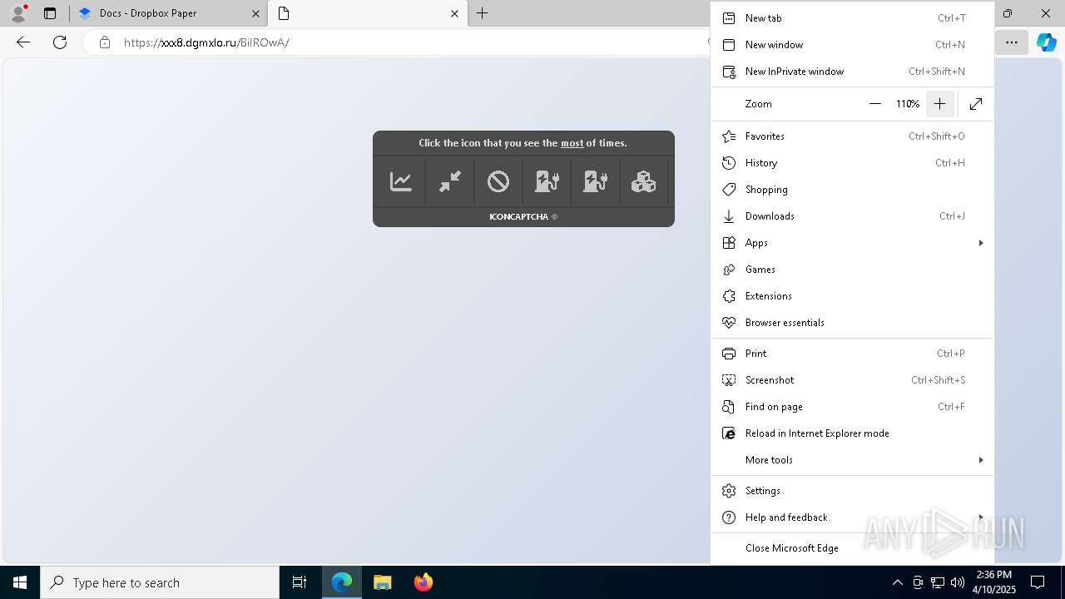Decrease zoom with the minus button
This screenshot has height=599, width=1065.
pos(875,104)
